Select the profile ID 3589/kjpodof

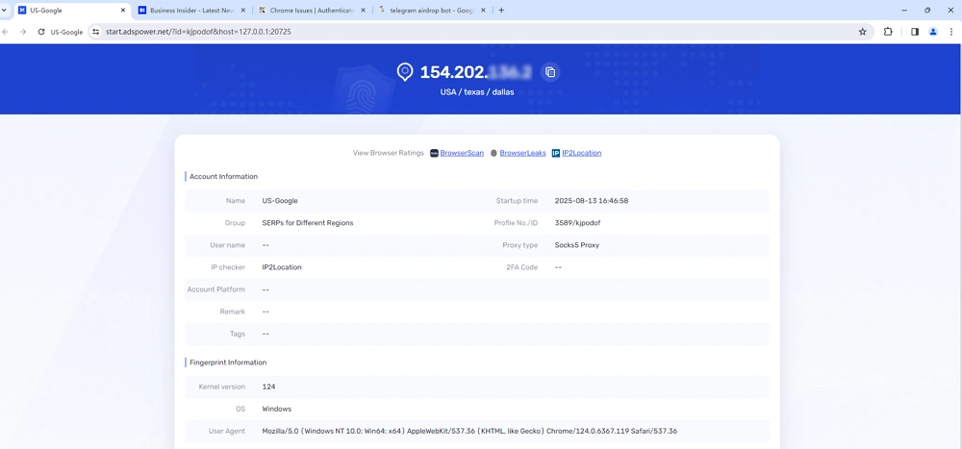(x=577, y=223)
